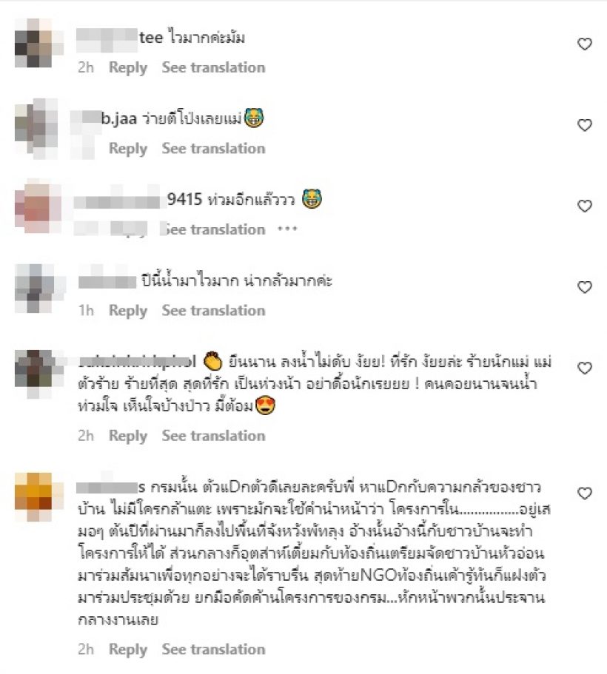
Task: Reply to the 1h-old comment
Action: pyautogui.click(x=128, y=310)
